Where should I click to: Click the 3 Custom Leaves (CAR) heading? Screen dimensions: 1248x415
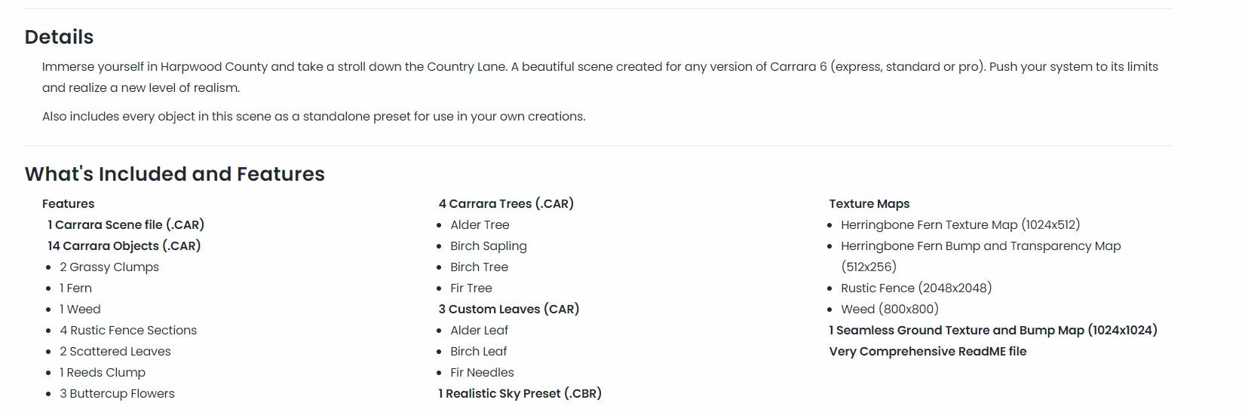(509, 310)
